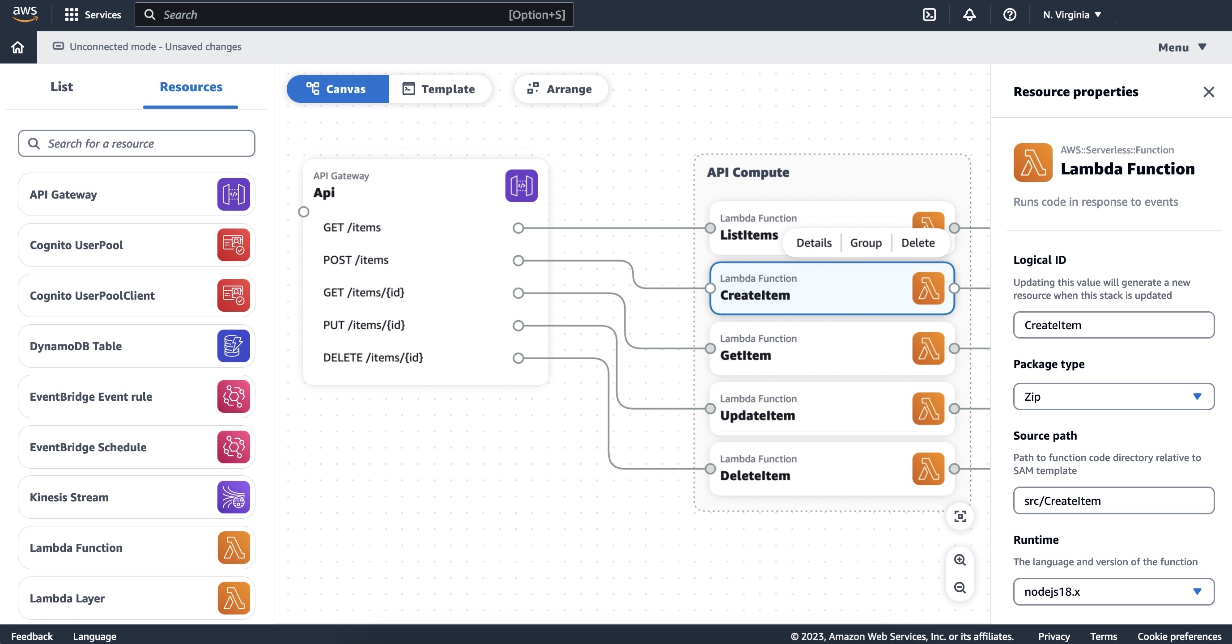Click the AWS logo
Image resolution: width=1232 pixels, height=644 pixels.
coord(25,14)
